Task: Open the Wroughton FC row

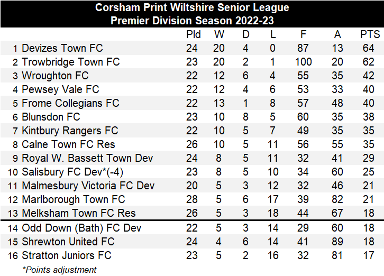Action: point(55,76)
